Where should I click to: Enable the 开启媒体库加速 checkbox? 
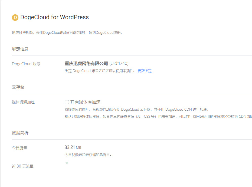[67, 102]
